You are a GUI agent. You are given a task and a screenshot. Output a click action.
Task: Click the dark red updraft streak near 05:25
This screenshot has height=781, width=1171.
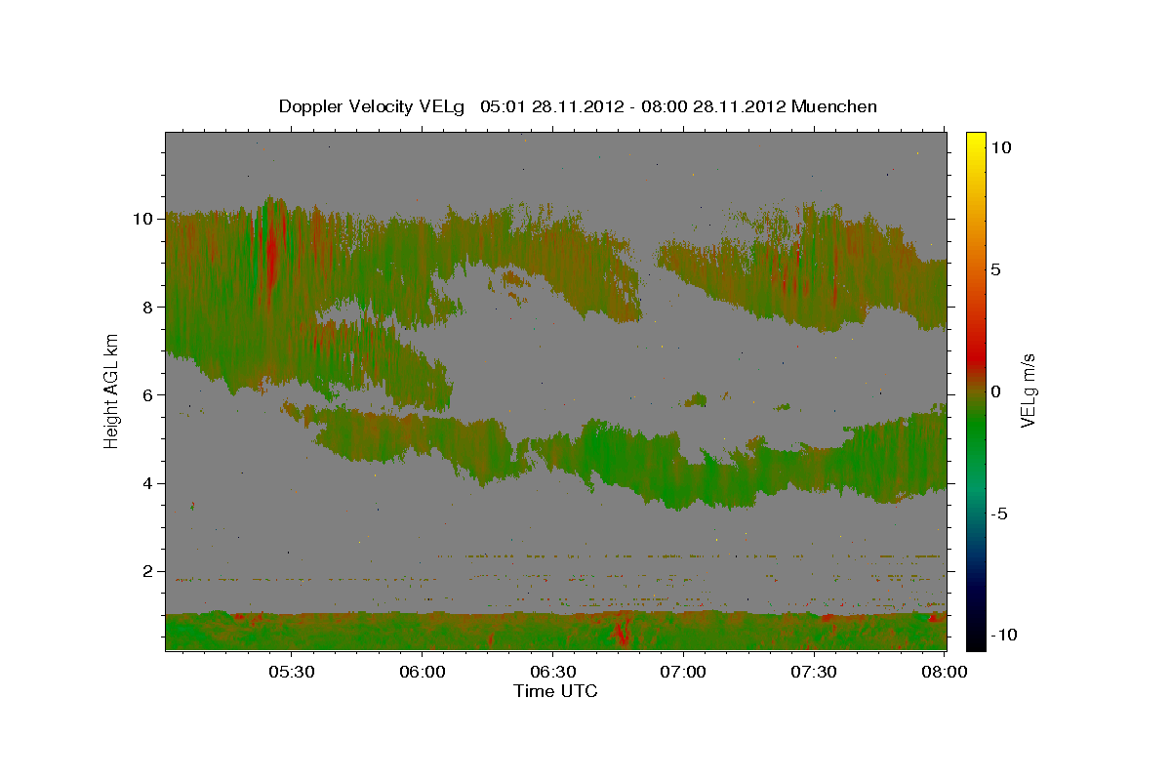(272, 254)
